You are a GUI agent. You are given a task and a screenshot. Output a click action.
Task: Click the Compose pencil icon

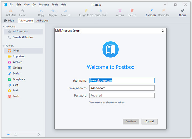point(151,11)
